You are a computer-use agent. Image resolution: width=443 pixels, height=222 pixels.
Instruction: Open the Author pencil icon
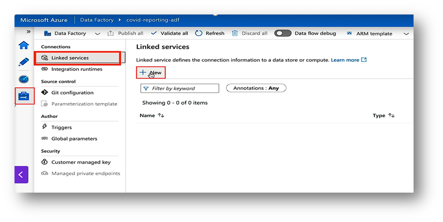23,62
